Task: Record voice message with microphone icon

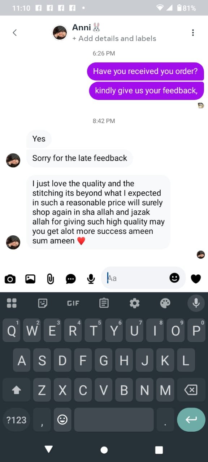Action: point(91,279)
